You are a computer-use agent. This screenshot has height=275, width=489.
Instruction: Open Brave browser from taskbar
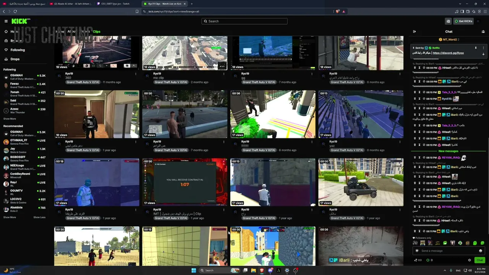tap(262, 270)
